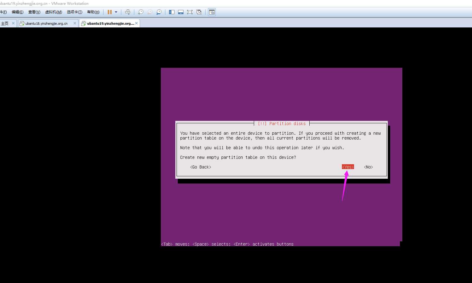The height and width of the screenshot is (283, 472).
Task: Toggle the console view icon
Action: tap(212, 12)
